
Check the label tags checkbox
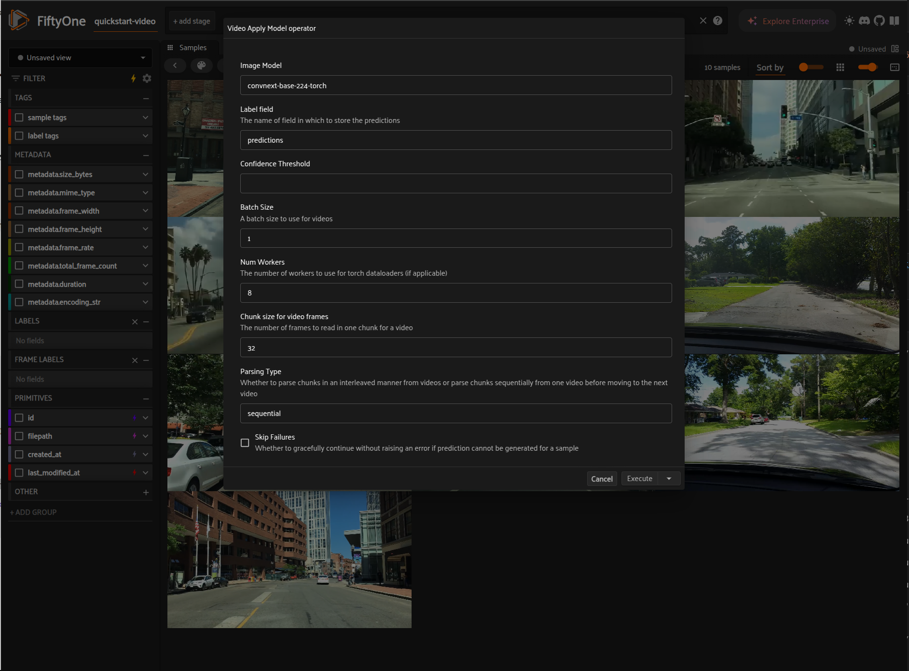point(19,136)
